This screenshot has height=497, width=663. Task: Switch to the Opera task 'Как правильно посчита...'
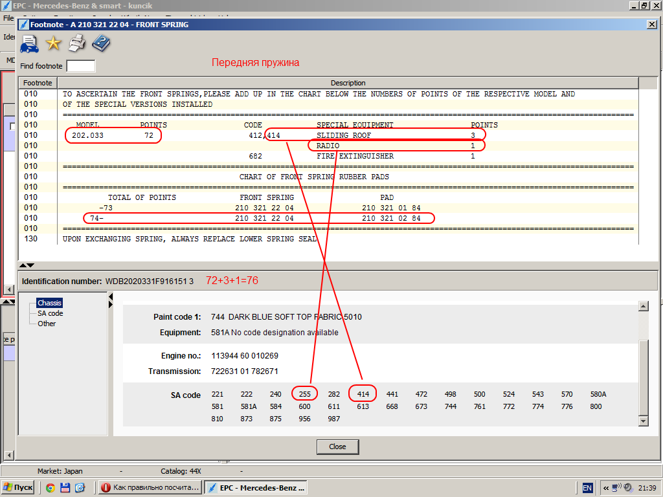point(150,488)
